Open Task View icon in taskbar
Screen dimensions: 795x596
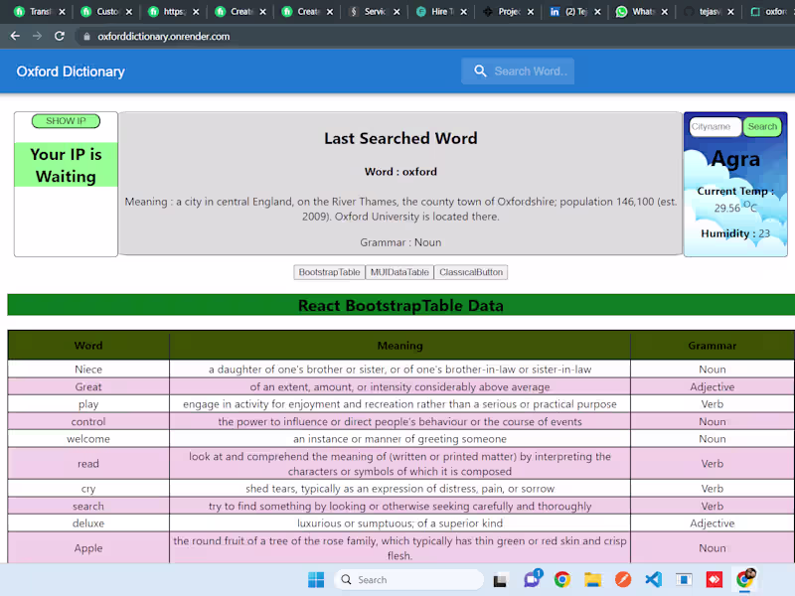click(x=501, y=579)
